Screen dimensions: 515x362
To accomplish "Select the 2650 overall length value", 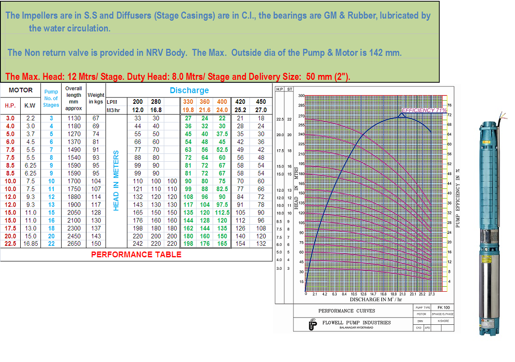I will click(74, 244).
